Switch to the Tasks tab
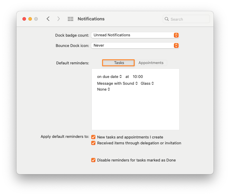This screenshot has width=230, height=196. coord(118,63)
